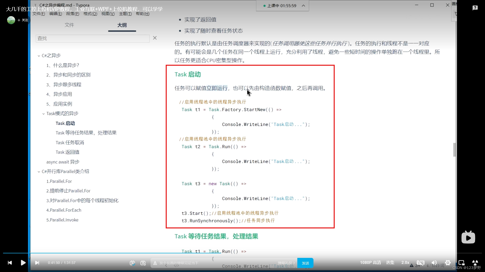The width and height of the screenshot is (485, 272).
Task: Select Task 返回值 outline item
Action: tap(67, 152)
